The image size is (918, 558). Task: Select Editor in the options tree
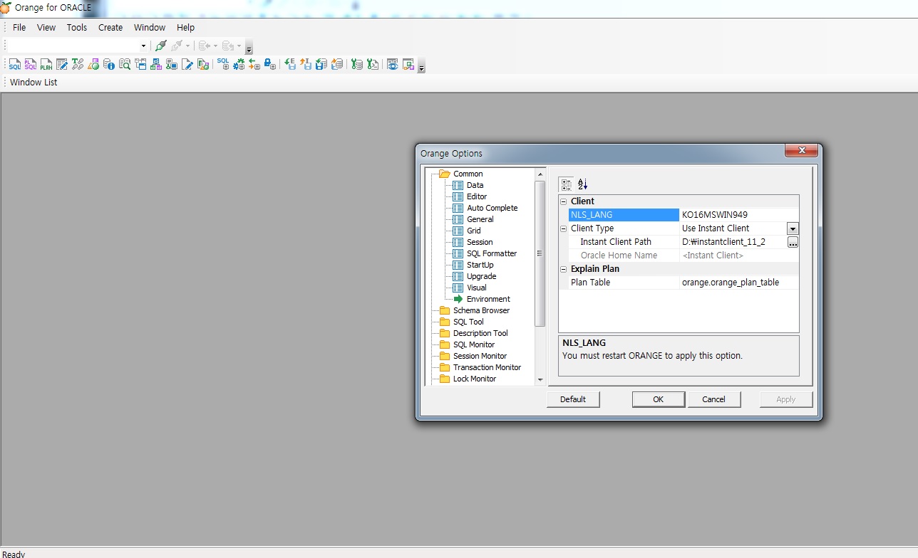pos(477,196)
